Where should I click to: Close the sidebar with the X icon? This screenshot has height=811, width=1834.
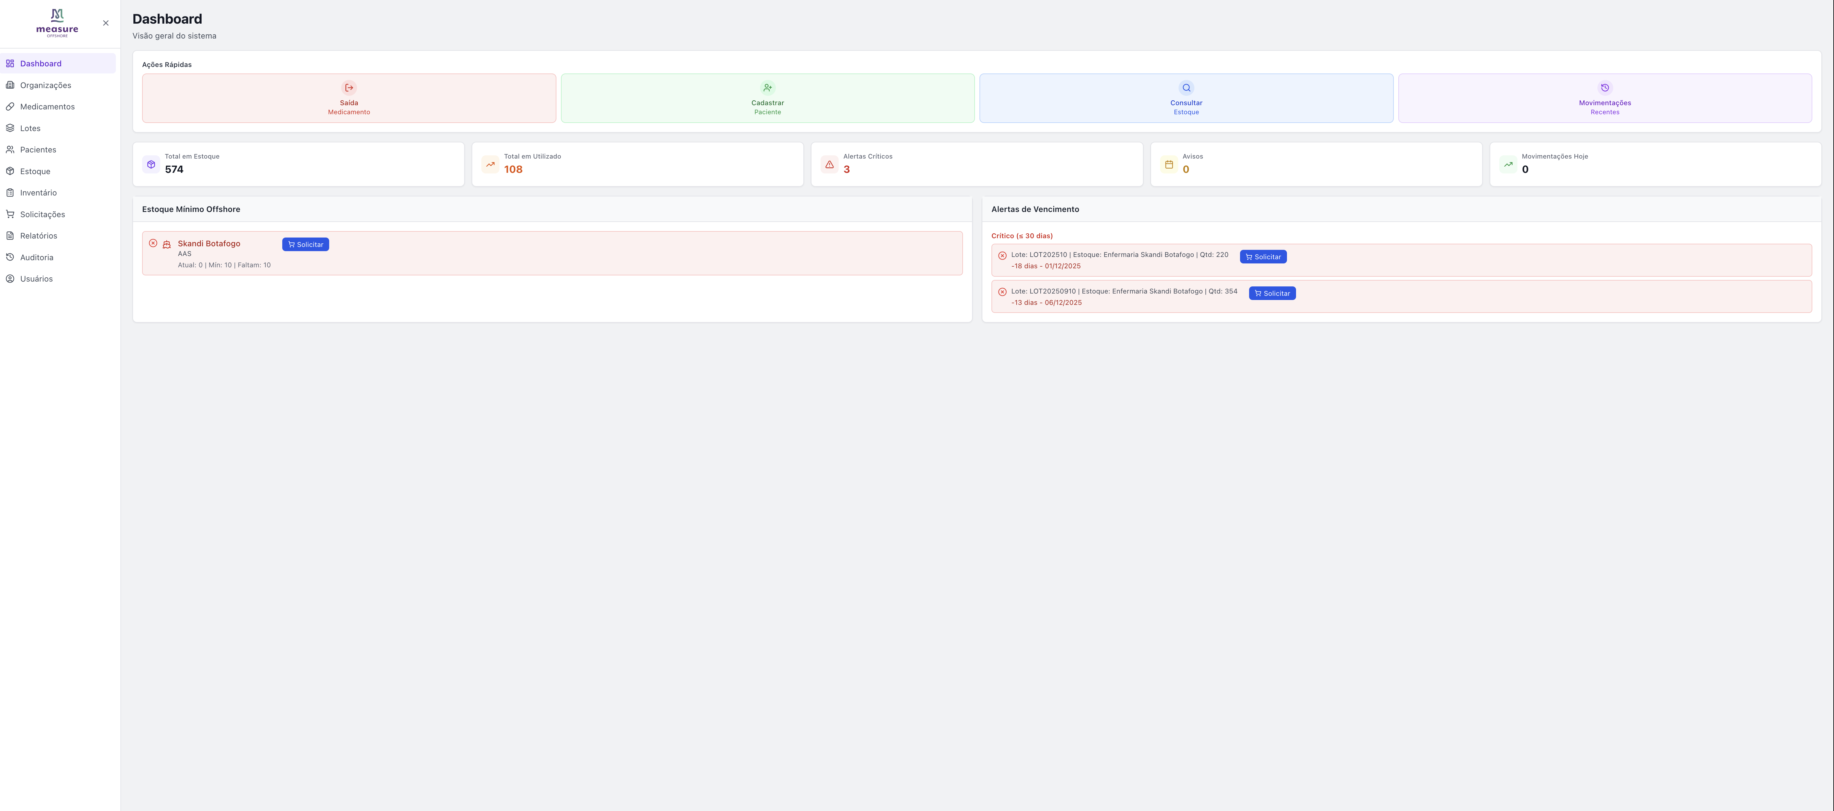106,23
